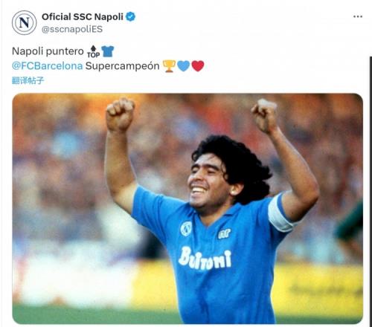Click the 'Napoli puntero' tweet text
Viewport: 372px width, 327px height.
(48, 51)
